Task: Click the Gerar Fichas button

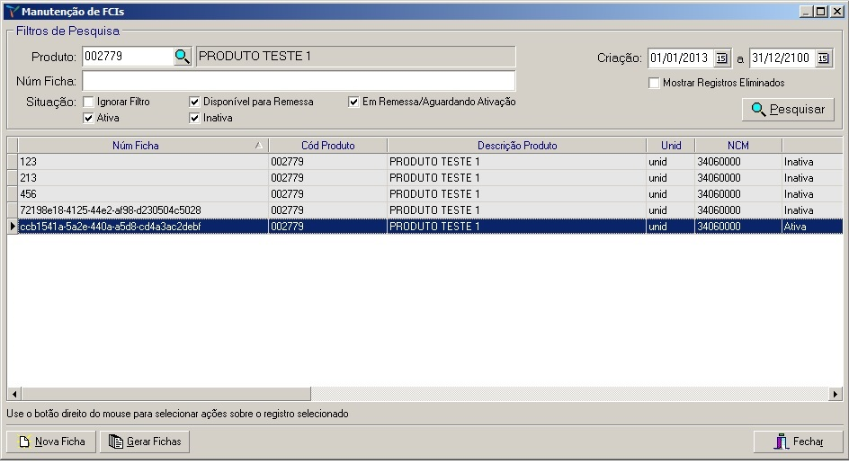Action: (145, 442)
